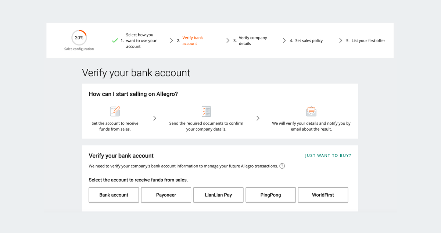Choose Bank account to receive funds
441x233 pixels.
point(114,195)
